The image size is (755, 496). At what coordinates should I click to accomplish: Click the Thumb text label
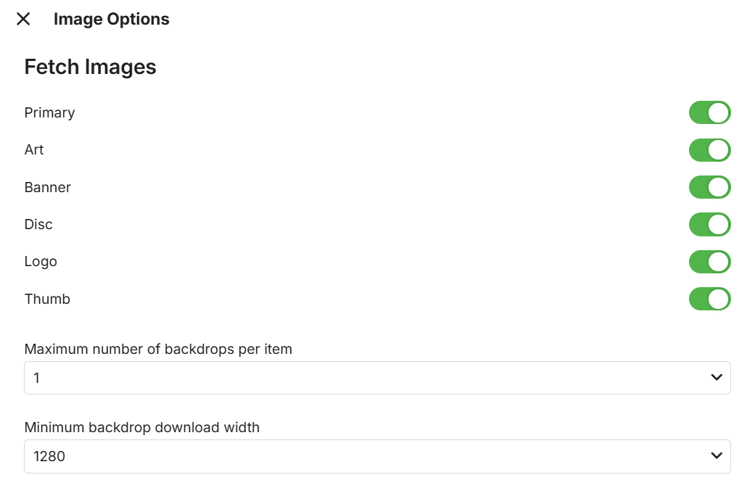(x=47, y=299)
